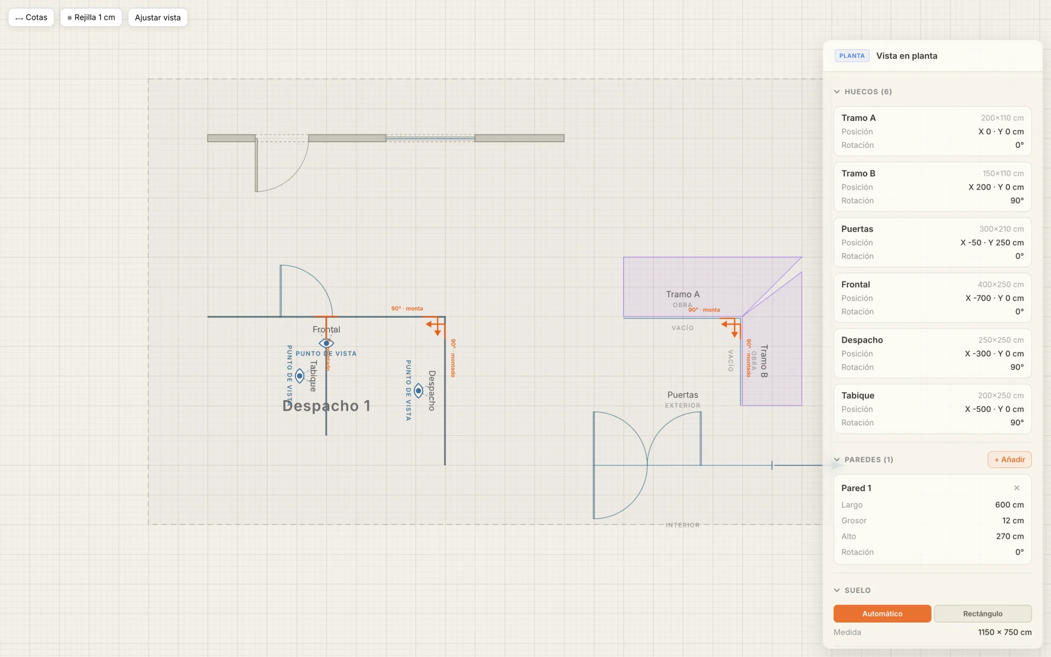Click the 90° · monta label above Frontal wall
The height and width of the screenshot is (657, 1051).
coord(407,309)
